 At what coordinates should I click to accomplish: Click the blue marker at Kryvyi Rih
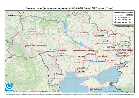pos(85,59)
